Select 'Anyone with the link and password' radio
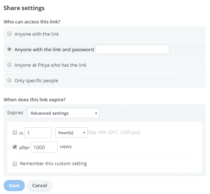Image resolution: width=210 pixels, height=194 pixels. (9, 49)
